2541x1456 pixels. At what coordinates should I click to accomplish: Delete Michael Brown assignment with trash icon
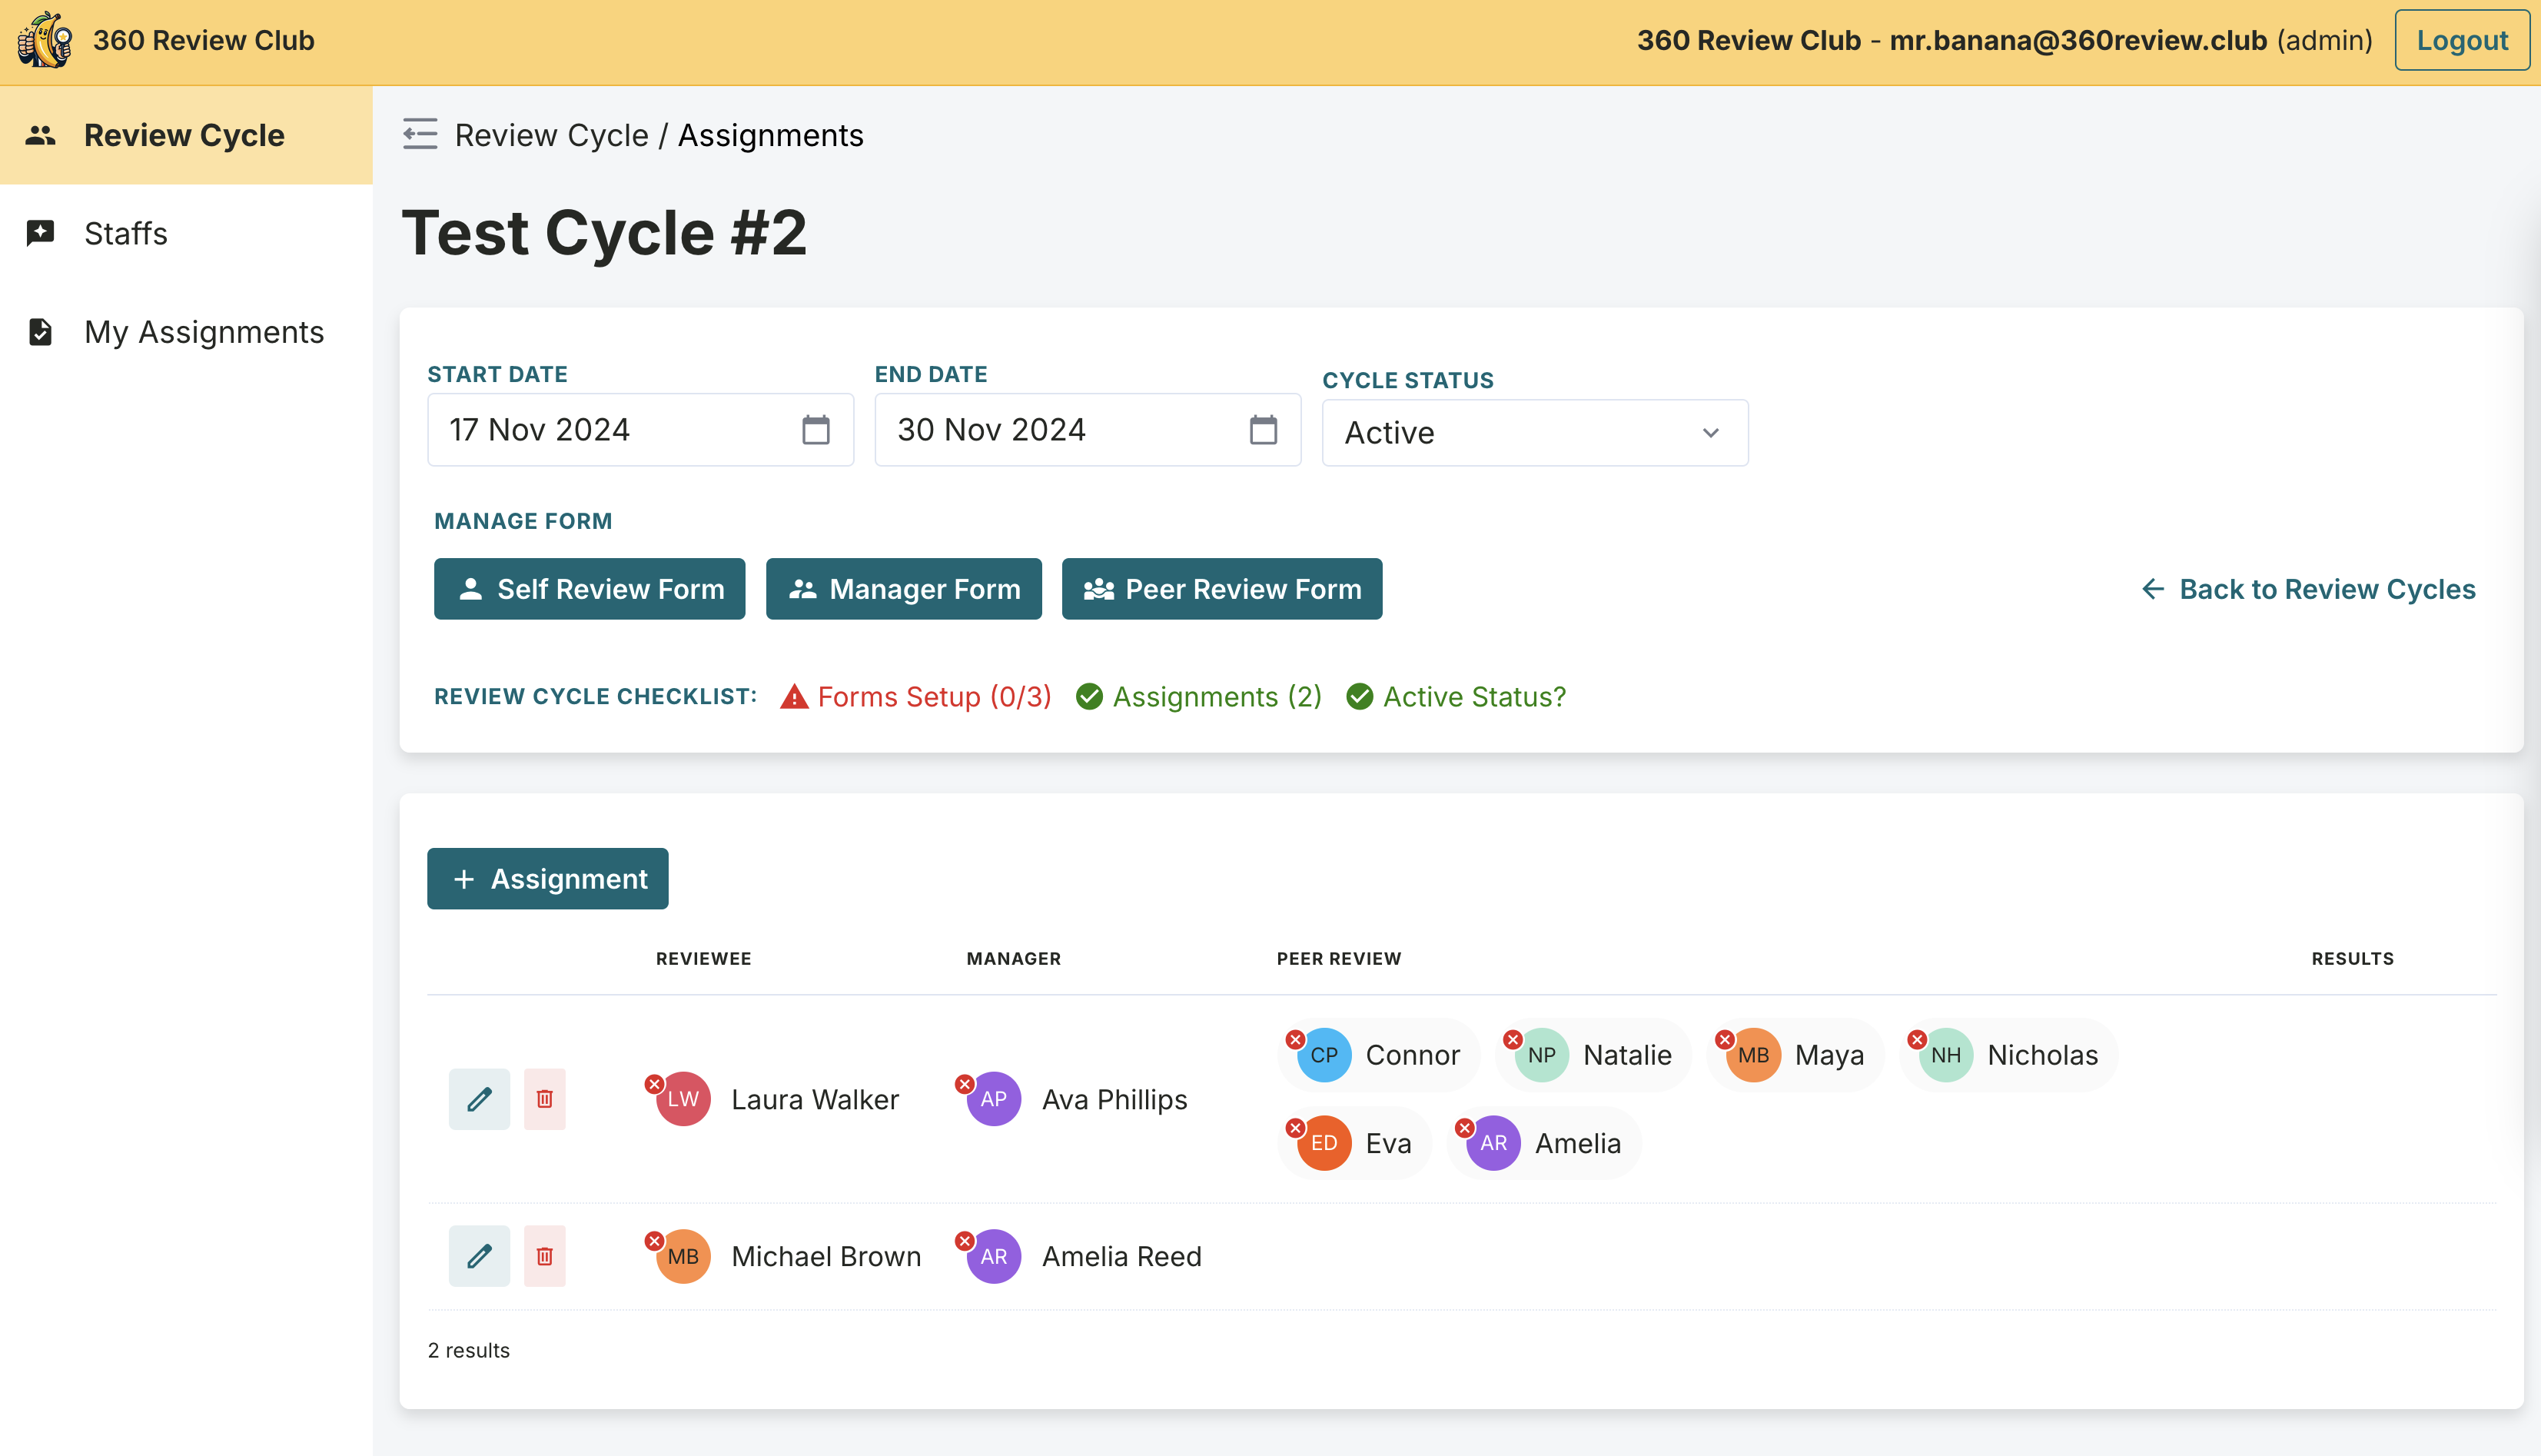coord(545,1256)
